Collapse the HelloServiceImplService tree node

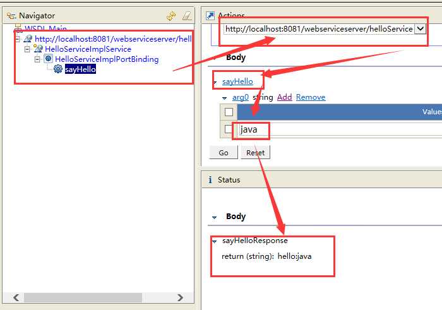[x=27, y=49]
